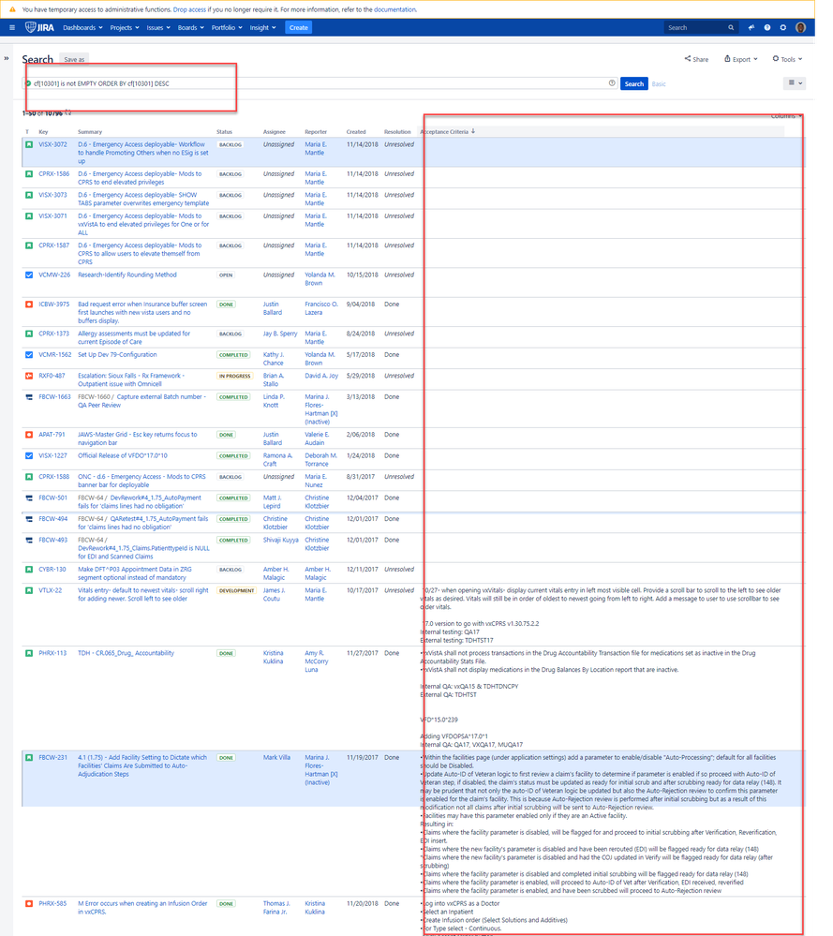Click the task icon for VISX-1227
The image size is (833, 936).
coord(29,456)
